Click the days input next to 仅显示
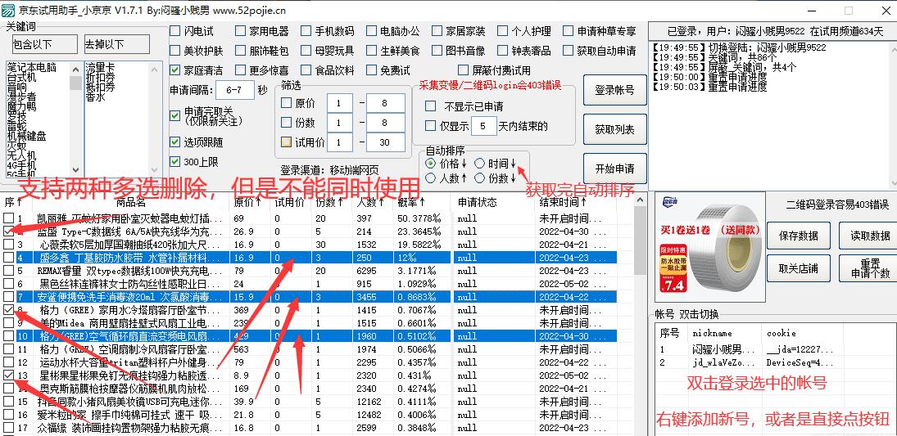Viewport: 897px width, 436px height. 484,126
